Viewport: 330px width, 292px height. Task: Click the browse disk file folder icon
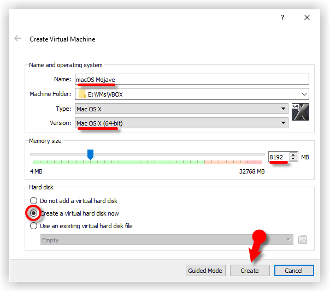point(303,240)
